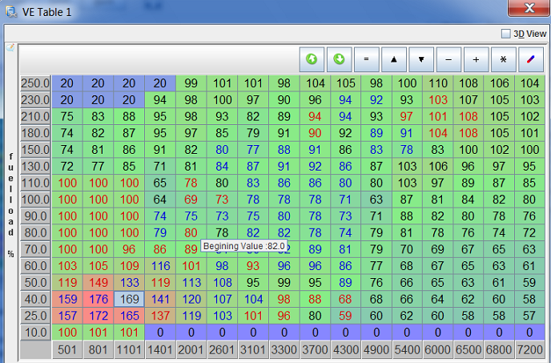Click the black up-triangle increment button
The image size is (551, 363).
coord(393,58)
